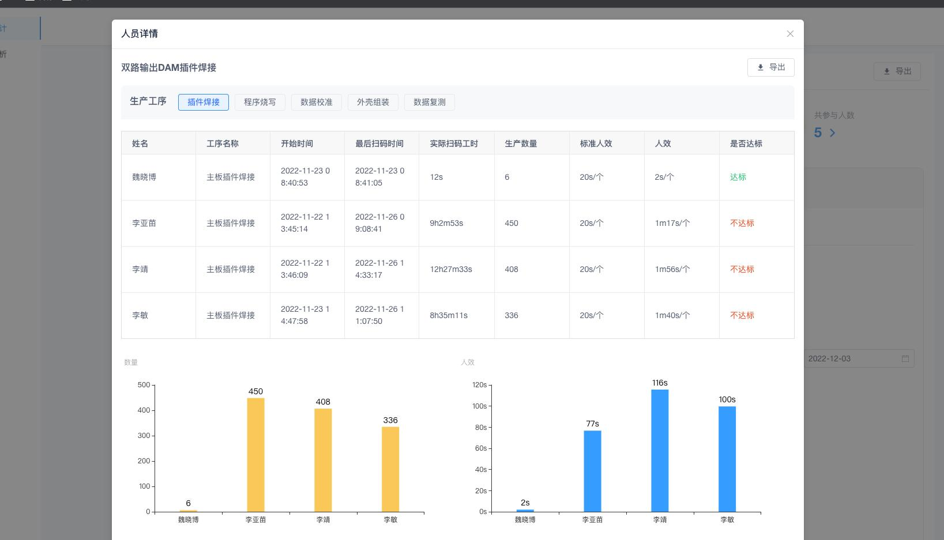The height and width of the screenshot is (540, 944).
Task: Switch to the 数据复测 process tab
Action: click(x=430, y=102)
